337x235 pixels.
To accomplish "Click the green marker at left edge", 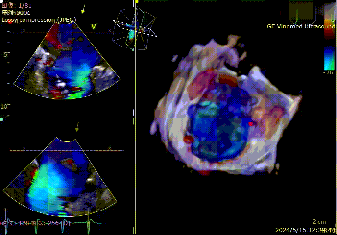I will point(2,119).
